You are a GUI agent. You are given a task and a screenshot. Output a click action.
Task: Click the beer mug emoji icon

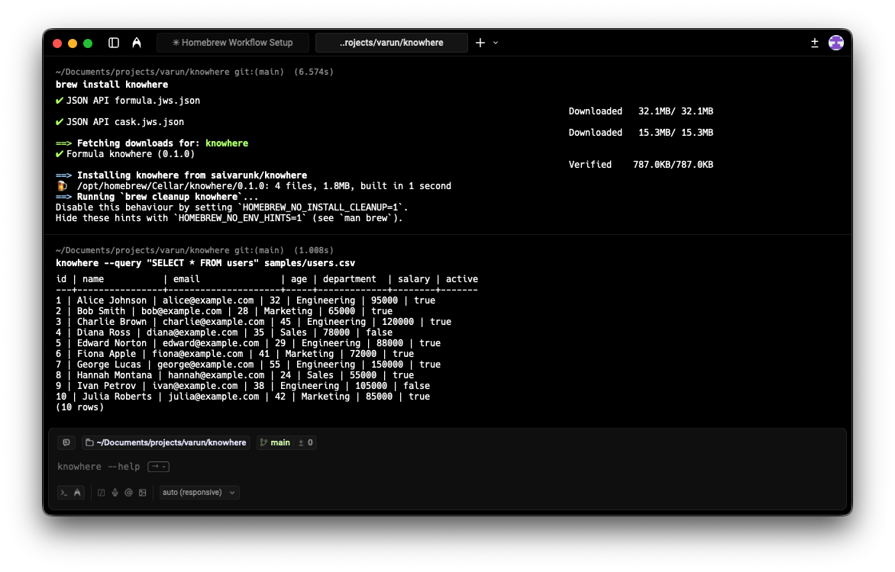coord(62,186)
